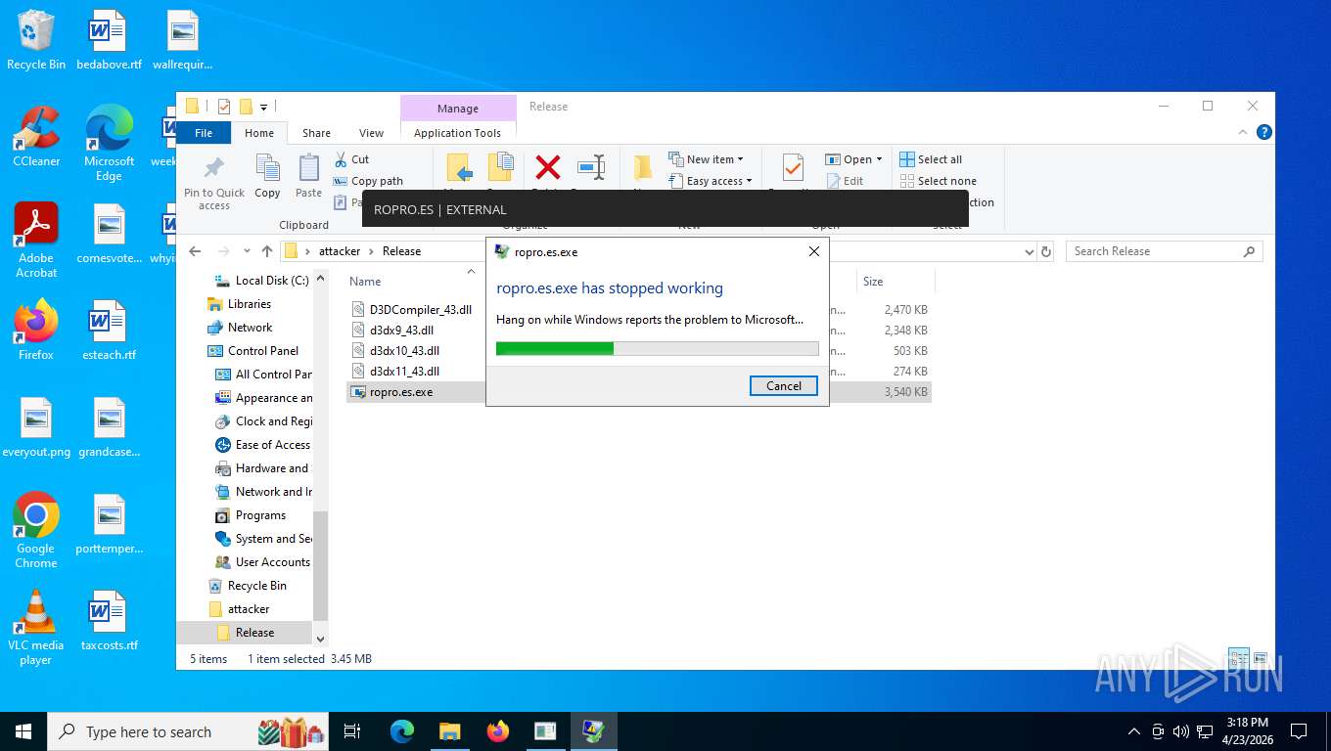Collapse the ribbon with the chevron
Viewport: 1331px width, 751px height.
pyautogui.click(x=1243, y=133)
